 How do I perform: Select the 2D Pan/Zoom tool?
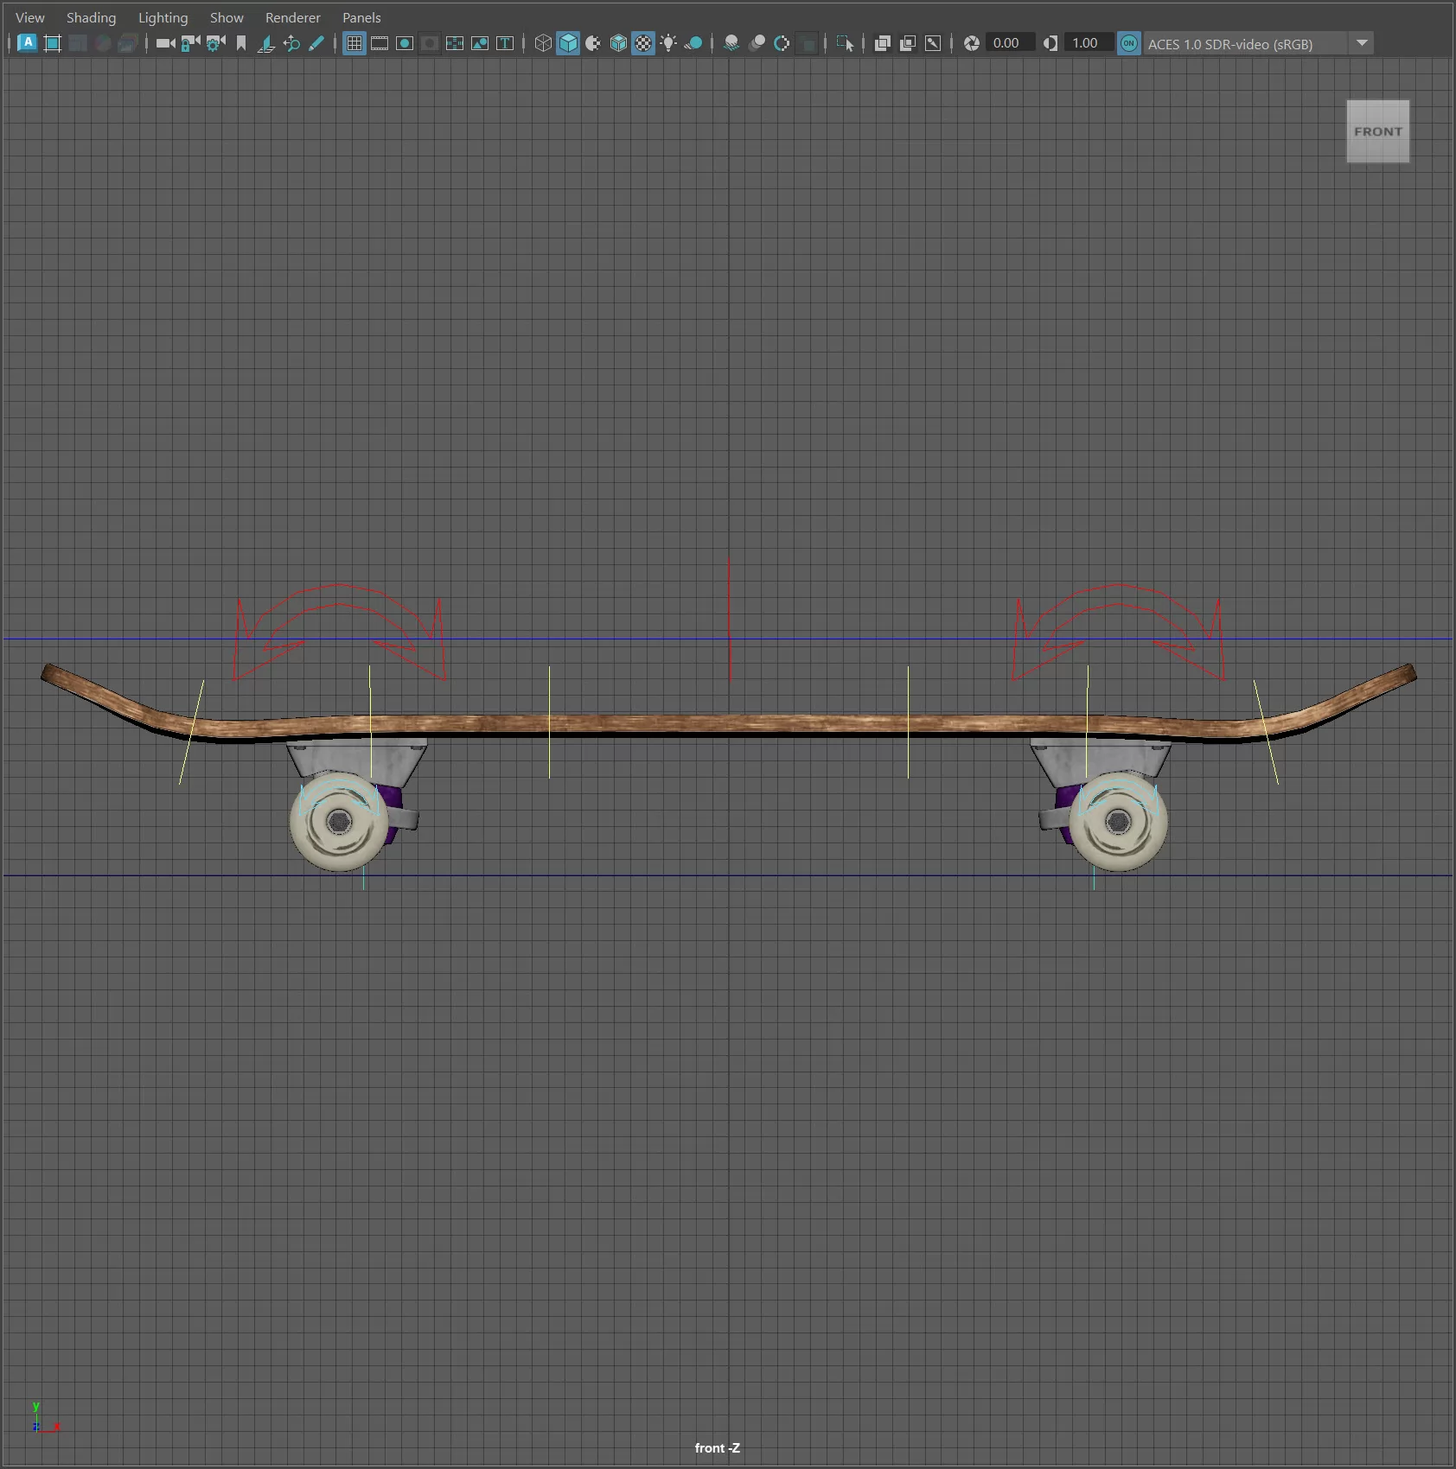pos(291,43)
